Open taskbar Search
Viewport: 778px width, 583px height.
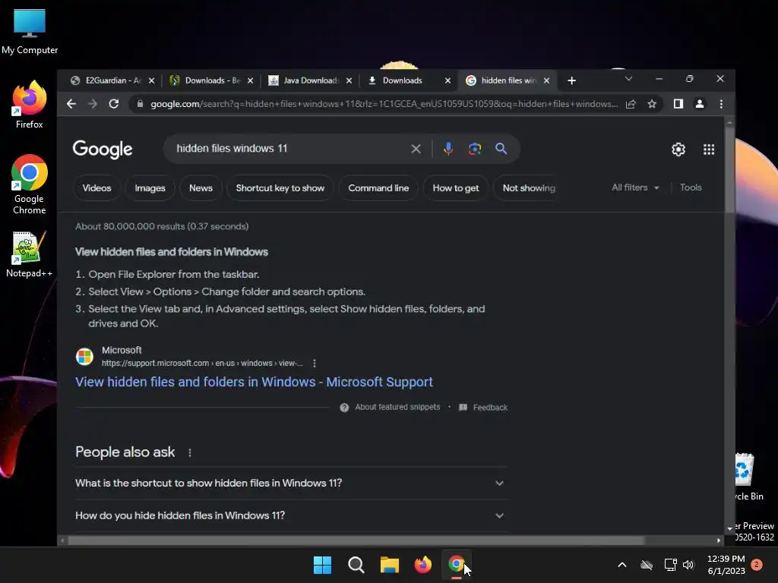(356, 565)
